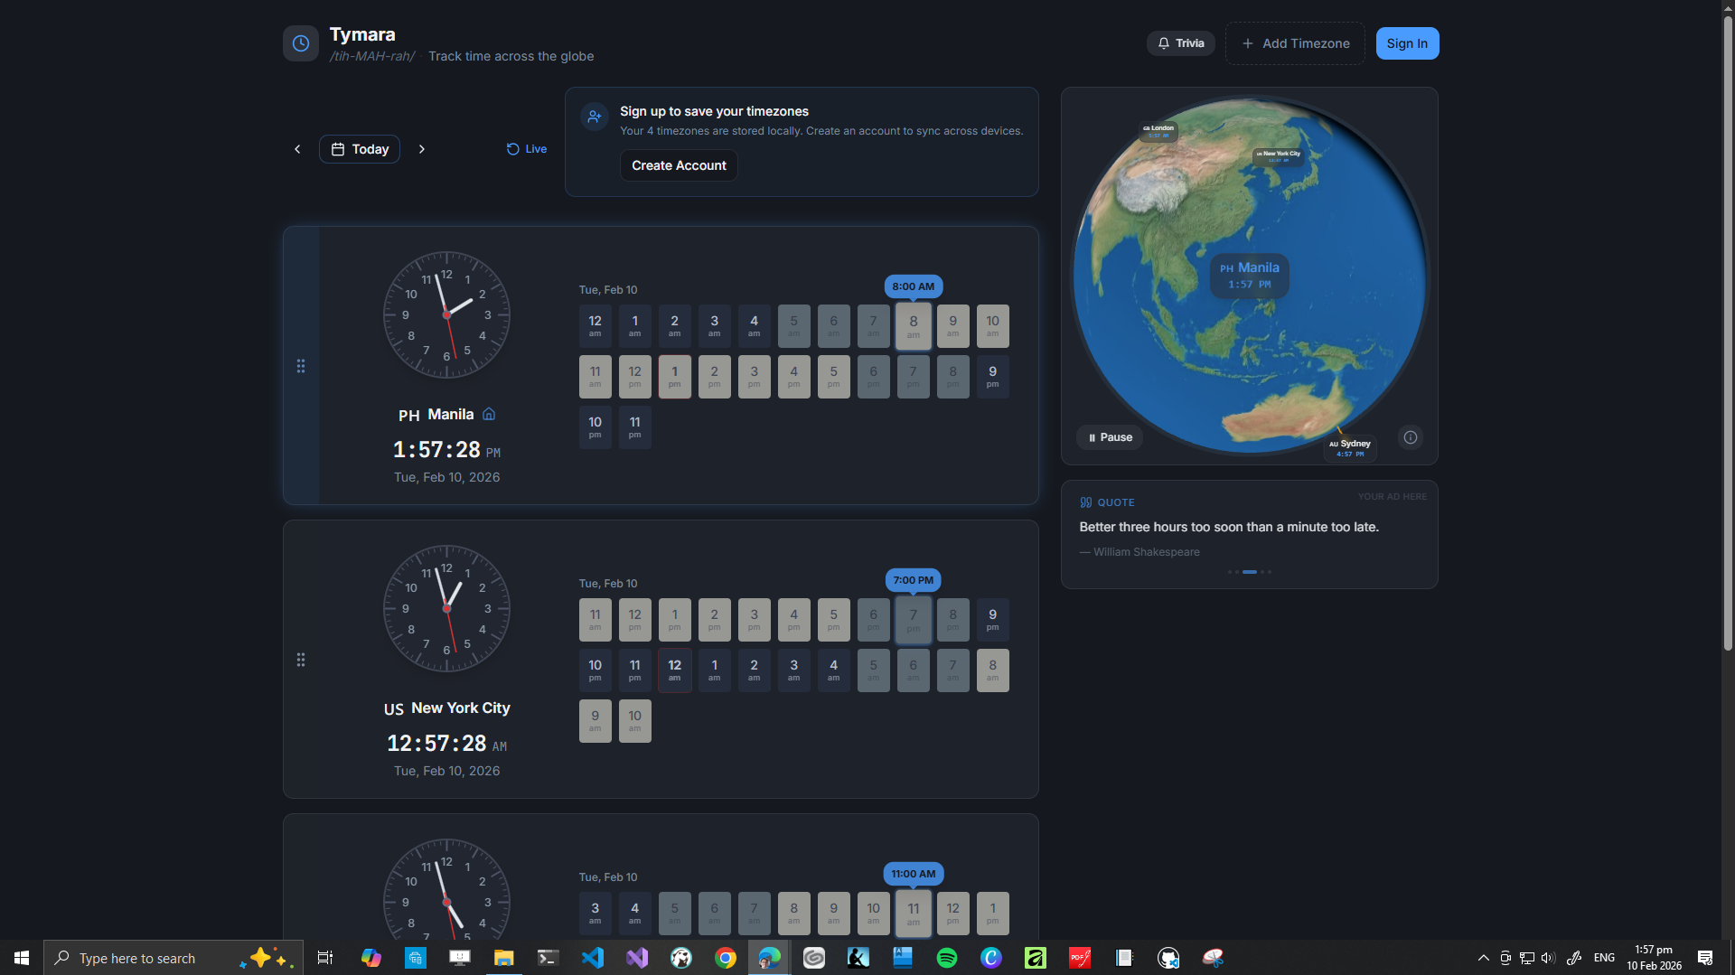Click the drag handle on Manila card
Screen dimensions: 1735x975
click(301, 366)
